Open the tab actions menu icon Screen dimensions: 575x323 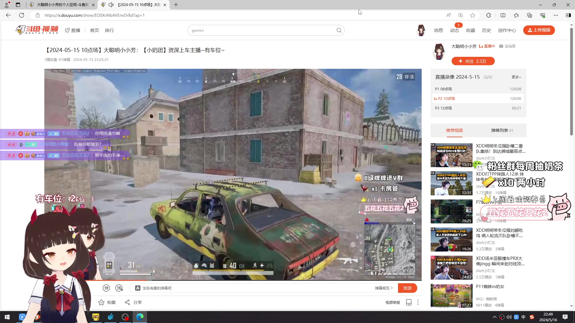[x=18, y=5]
